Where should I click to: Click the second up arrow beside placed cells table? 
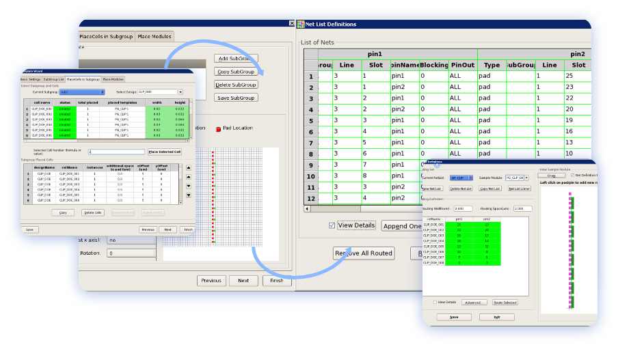[x=188, y=176]
